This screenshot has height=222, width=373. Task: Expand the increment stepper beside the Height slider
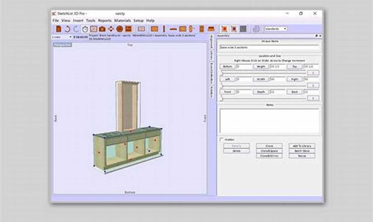click(313, 73)
